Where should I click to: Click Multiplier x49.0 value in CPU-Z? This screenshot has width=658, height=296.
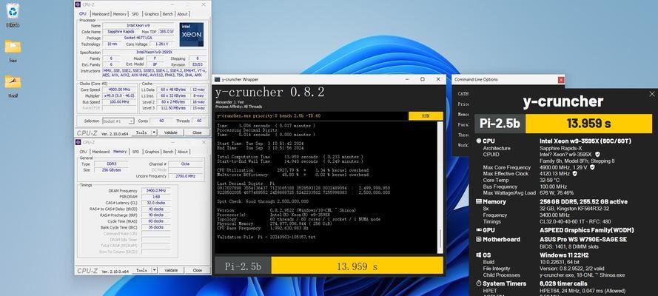(119, 95)
